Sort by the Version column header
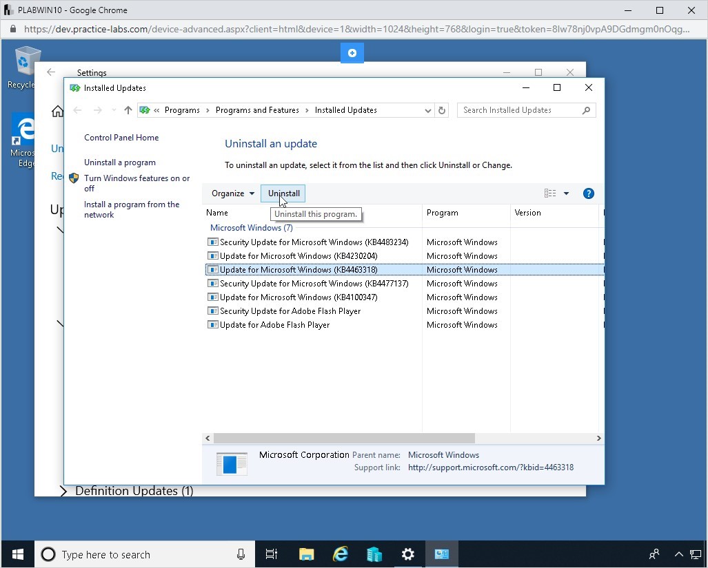This screenshot has height=568, width=708. pyautogui.click(x=554, y=213)
